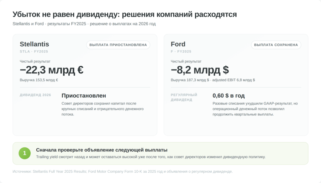This screenshot has width=321, height=183.
Task: Click 'Чистый результат' label in Stellantis card
Action: tap(35, 61)
